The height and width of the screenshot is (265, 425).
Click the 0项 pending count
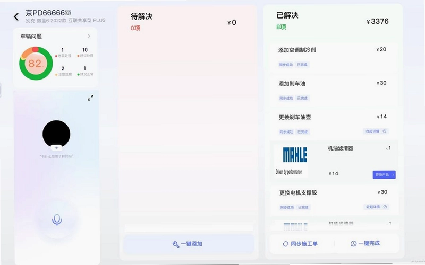coord(135,28)
